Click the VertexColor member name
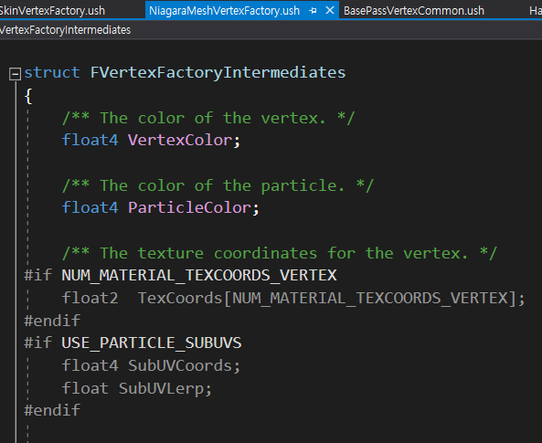 tap(179, 140)
